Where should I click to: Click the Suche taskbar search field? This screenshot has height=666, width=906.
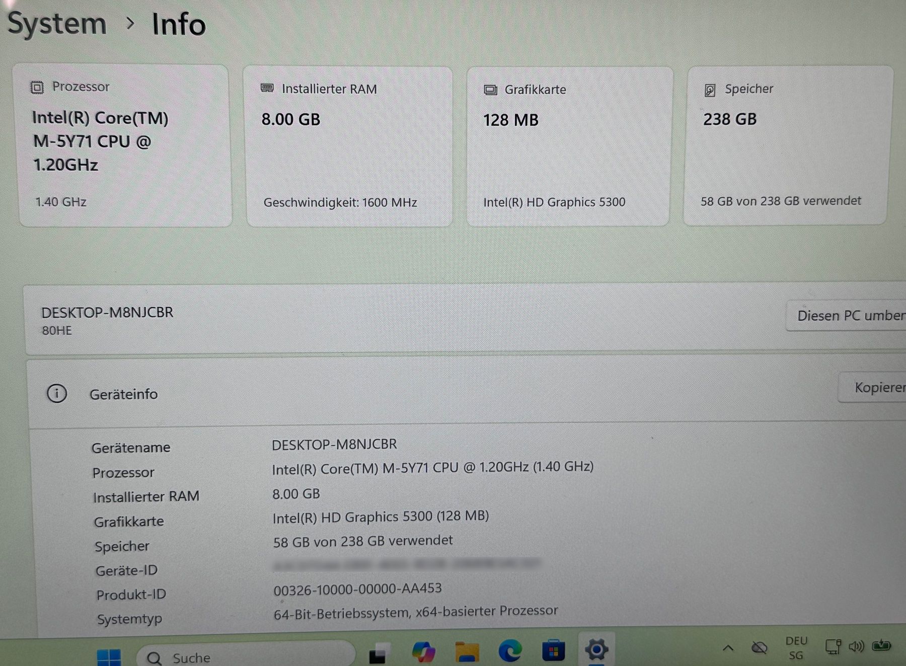tap(246, 654)
